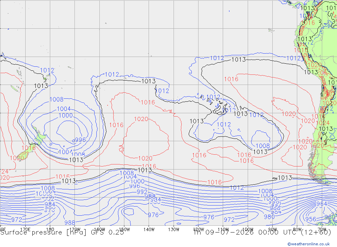Click the Surface pressure [hPa] GFS title

tap(62, 233)
